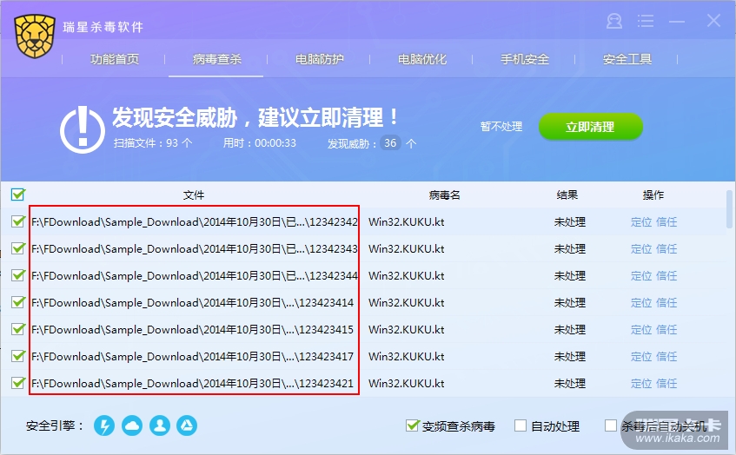Click 定位 for file 123423421
This screenshot has width=736, height=455.
tap(641, 384)
